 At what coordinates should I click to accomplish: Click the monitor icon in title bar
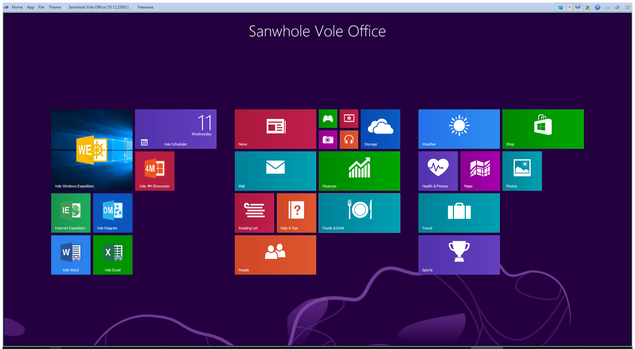[578, 7]
